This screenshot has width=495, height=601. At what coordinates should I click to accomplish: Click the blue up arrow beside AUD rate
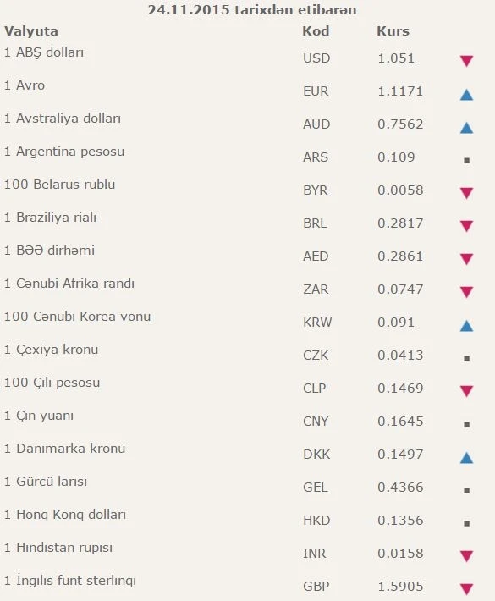pos(466,128)
